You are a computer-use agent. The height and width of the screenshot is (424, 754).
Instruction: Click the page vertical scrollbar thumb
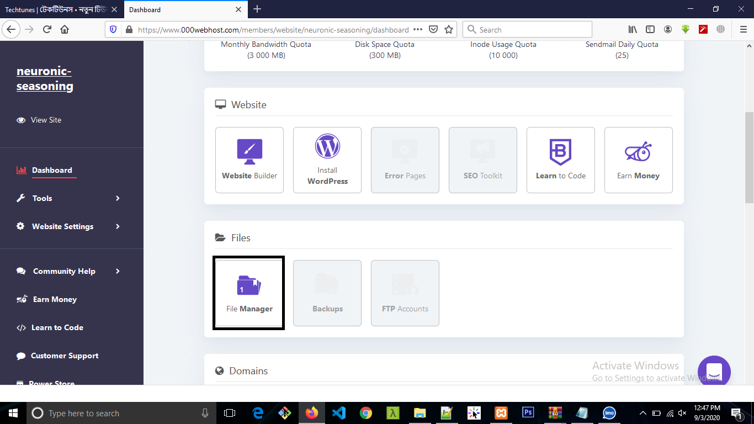tap(749, 157)
